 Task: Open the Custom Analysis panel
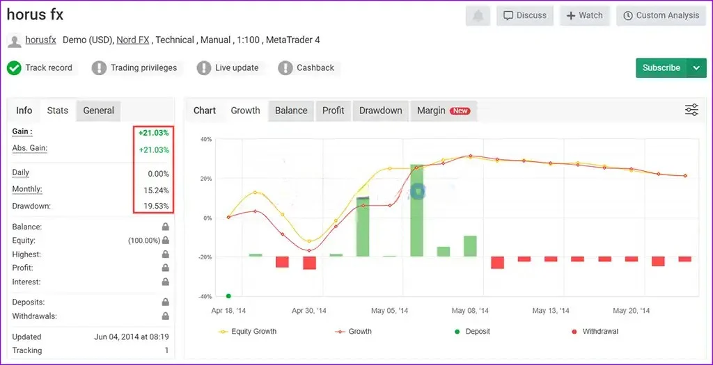661,15
